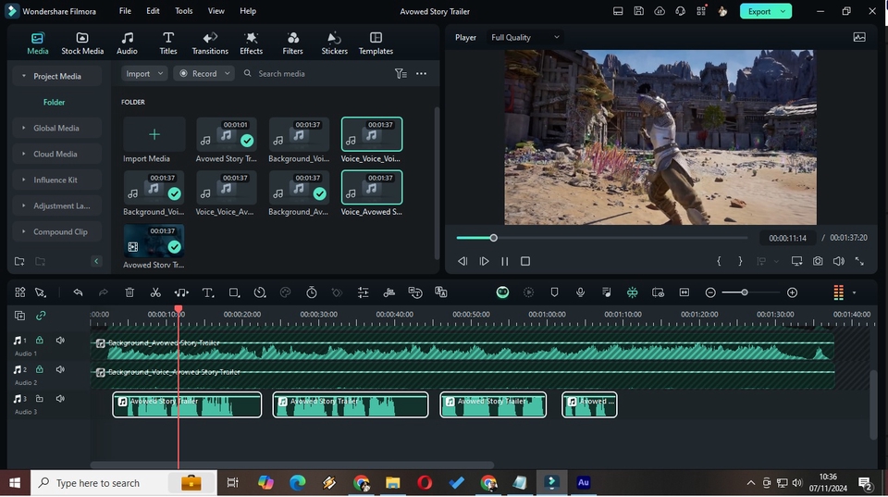The width and height of the screenshot is (888, 497).
Task: Open the Tools menu
Action: (184, 11)
